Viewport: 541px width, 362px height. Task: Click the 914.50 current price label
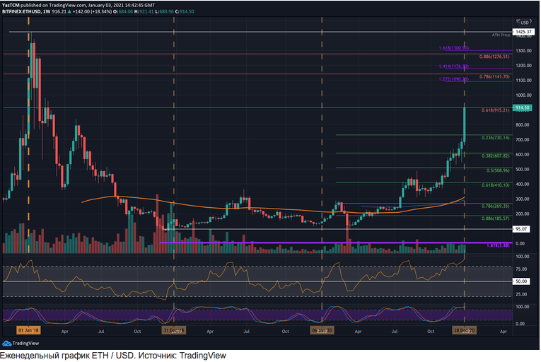tap(523, 107)
